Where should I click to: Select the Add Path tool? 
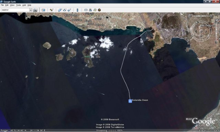(x=65, y=10)
